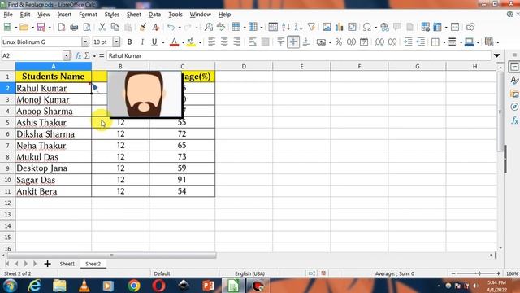Click the Sort Ascending icon
Viewport: 520px width, 293px height.
(286, 27)
